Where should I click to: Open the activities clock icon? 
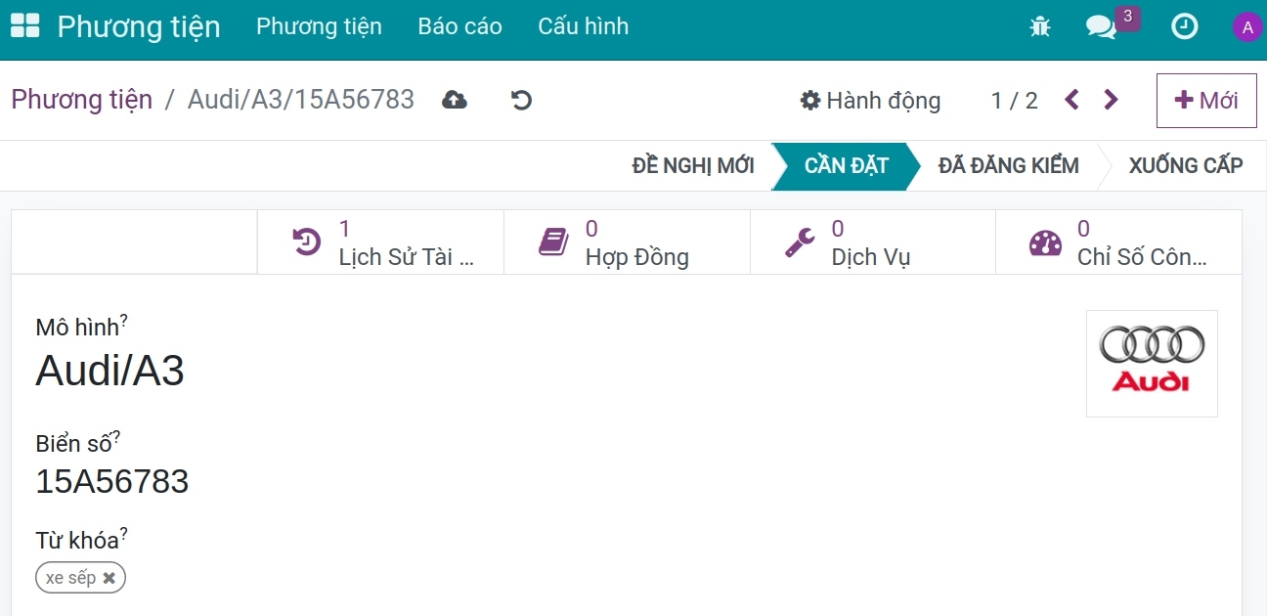coord(1185,26)
